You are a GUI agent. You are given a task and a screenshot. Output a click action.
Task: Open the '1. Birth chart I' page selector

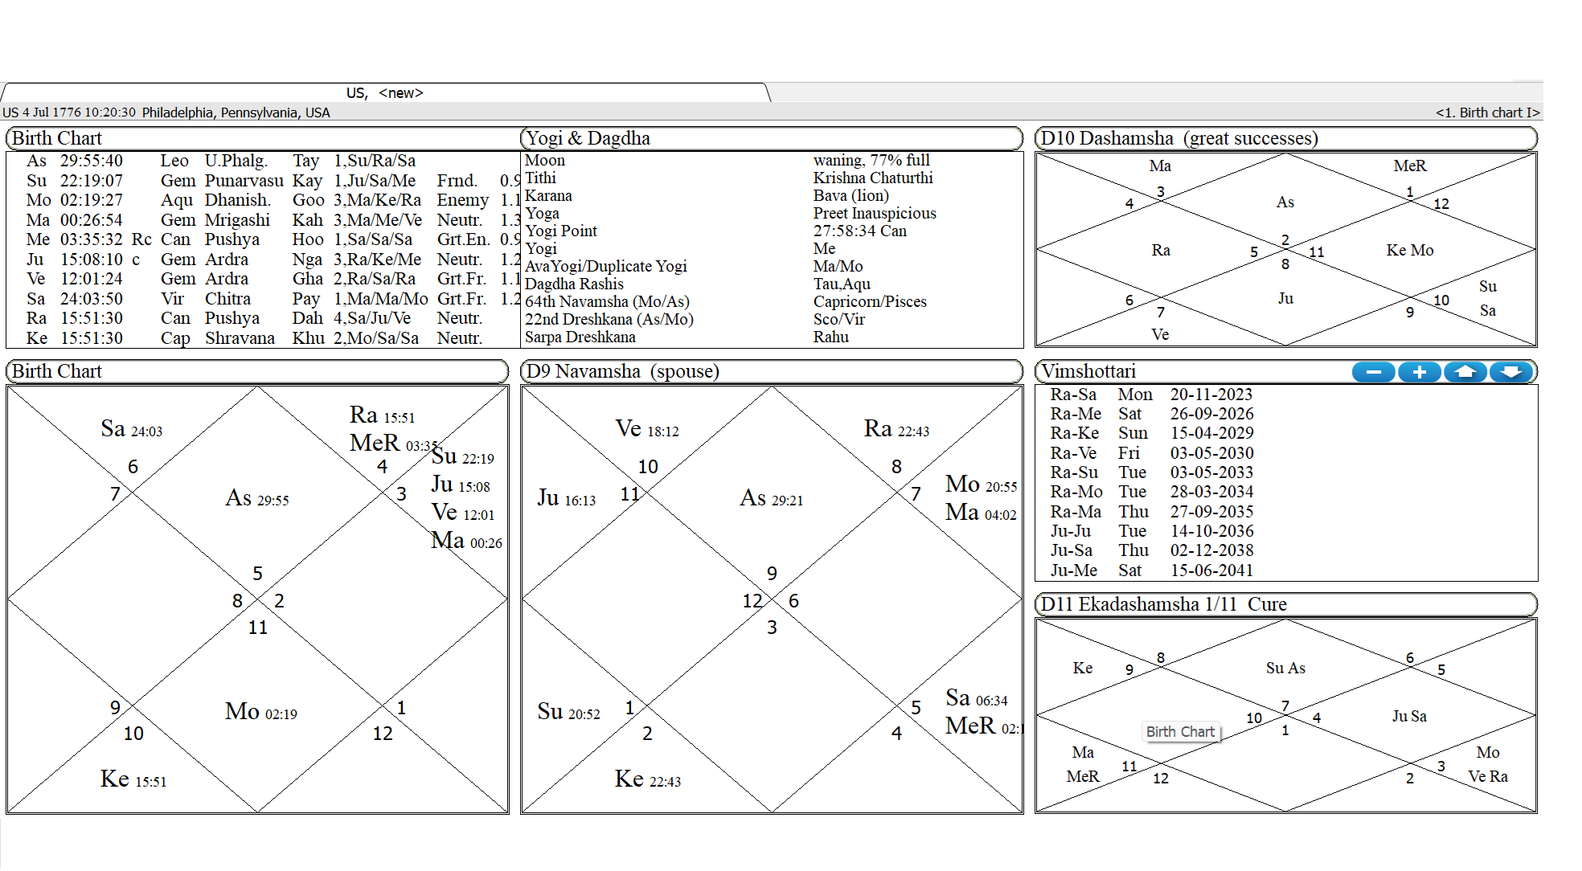pyautogui.click(x=1486, y=112)
